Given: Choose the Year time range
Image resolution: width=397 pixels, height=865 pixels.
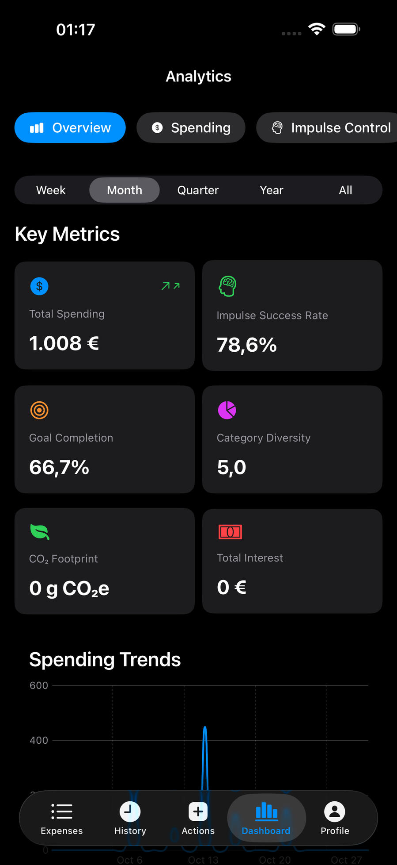Looking at the screenshot, I should [272, 190].
